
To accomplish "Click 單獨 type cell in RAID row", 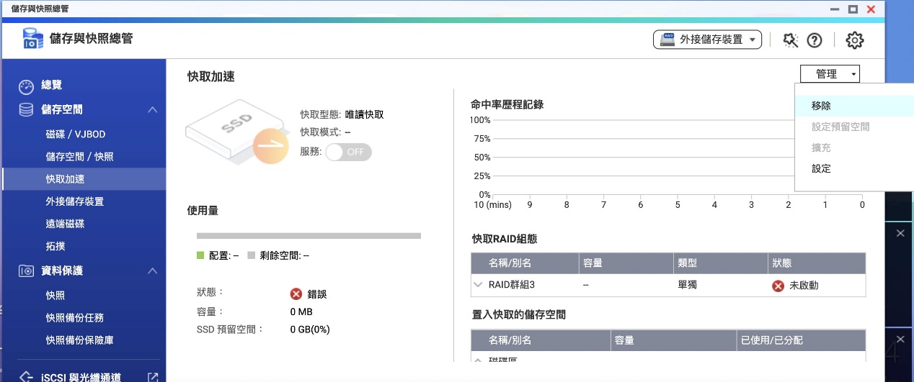I will [688, 285].
